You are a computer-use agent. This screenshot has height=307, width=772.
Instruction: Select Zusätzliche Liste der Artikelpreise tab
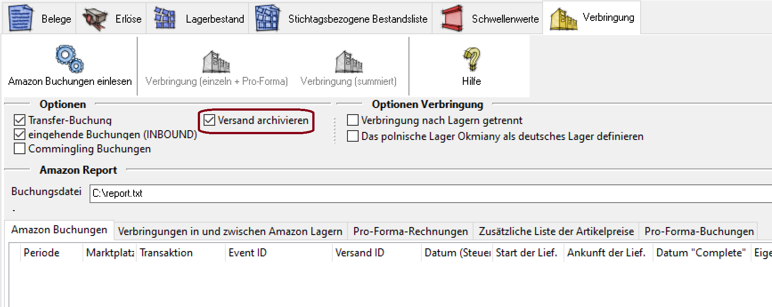556,231
